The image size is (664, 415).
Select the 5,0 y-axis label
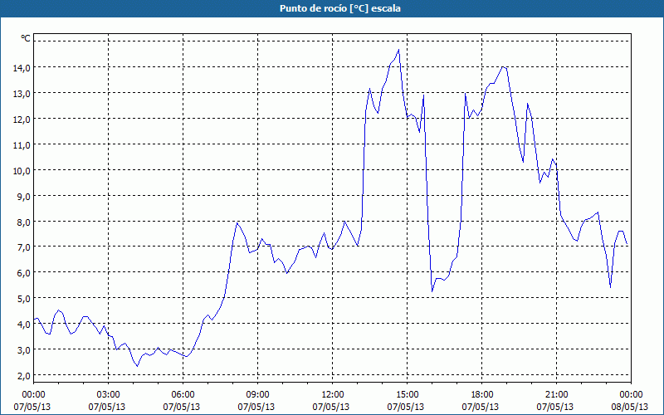click(23, 299)
